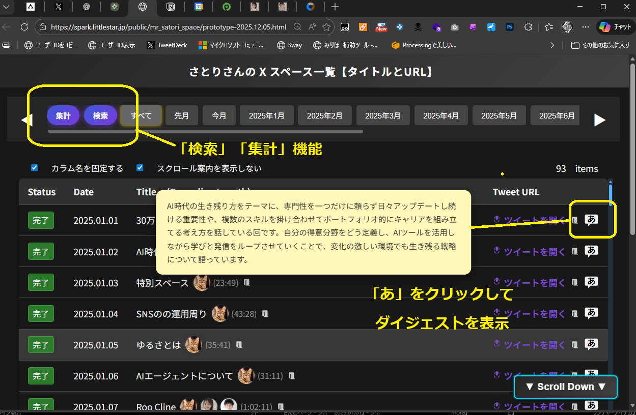
Task: Click the horizontal scroll indicator under month tabs
Action: 204,132
